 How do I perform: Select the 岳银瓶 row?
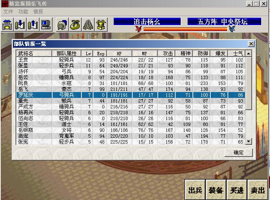point(131,130)
